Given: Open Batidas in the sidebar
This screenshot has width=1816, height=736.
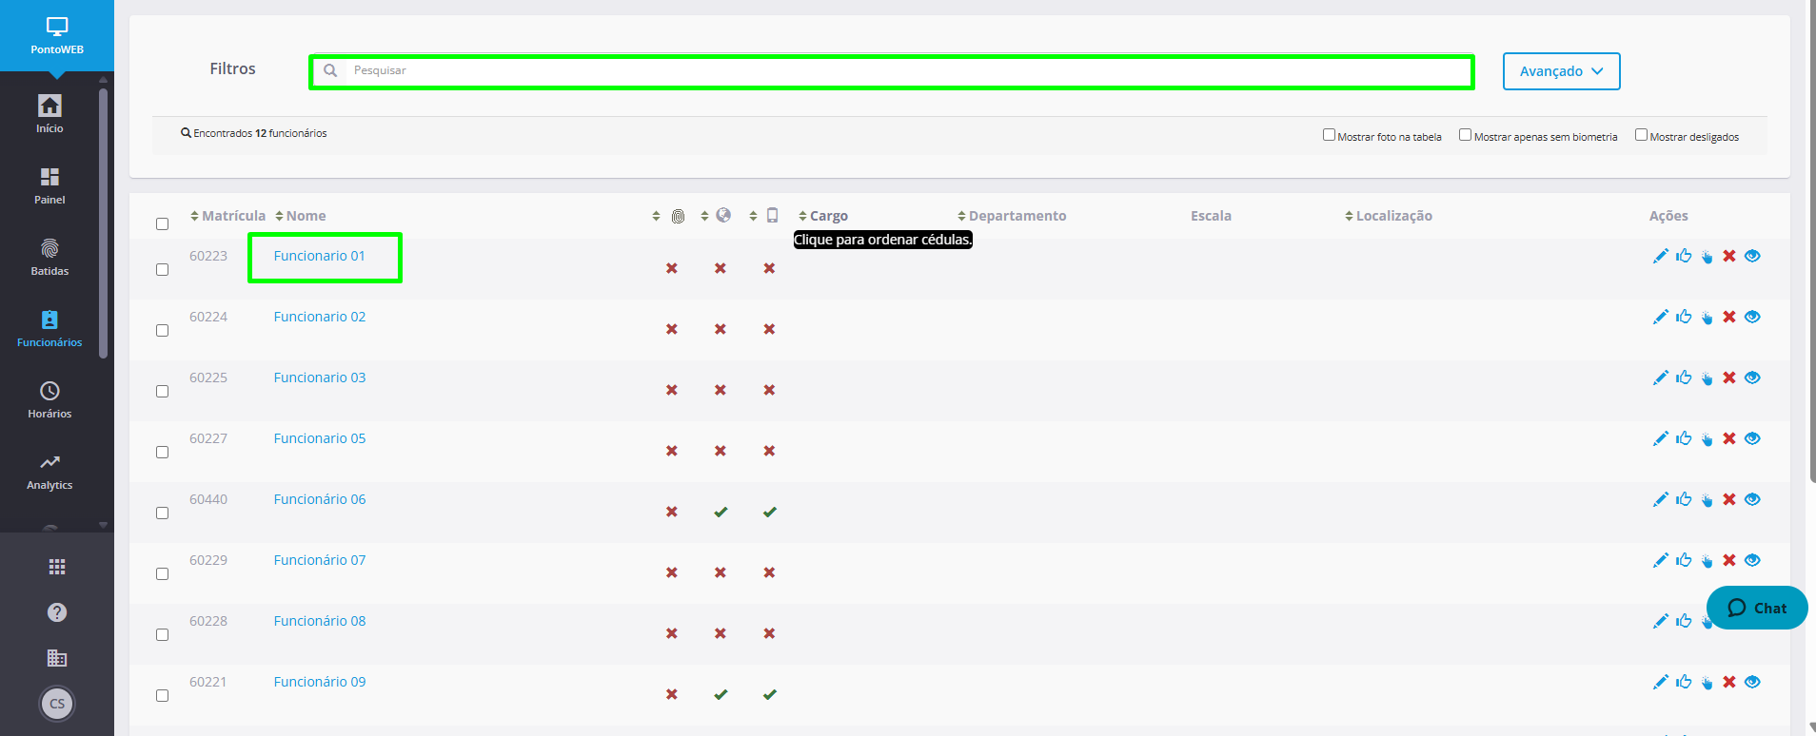Looking at the screenshot, I should [49, 257].
